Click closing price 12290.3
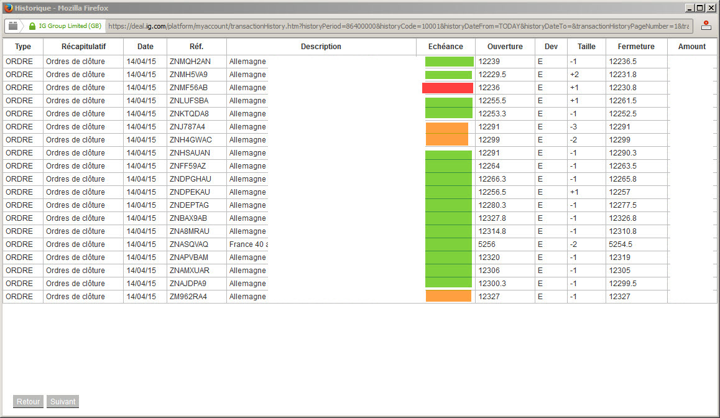Image resolution: width=720 pixels, height=418 pixels. (x=622, y=153)
